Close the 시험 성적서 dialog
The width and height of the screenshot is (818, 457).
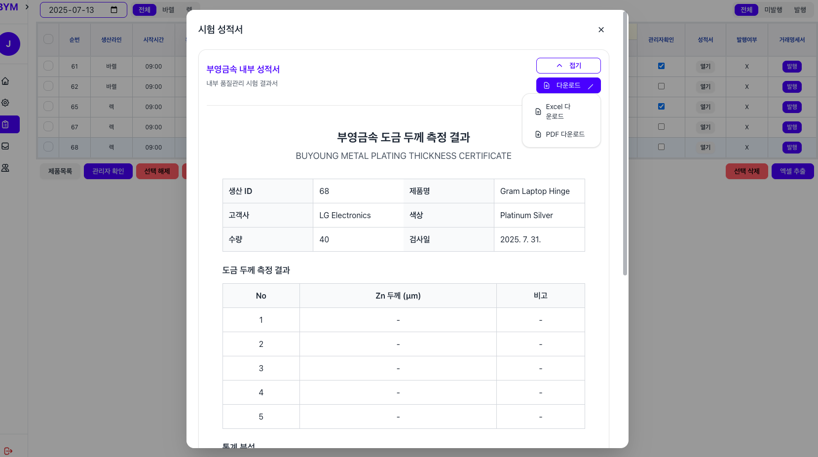point(601,30)
